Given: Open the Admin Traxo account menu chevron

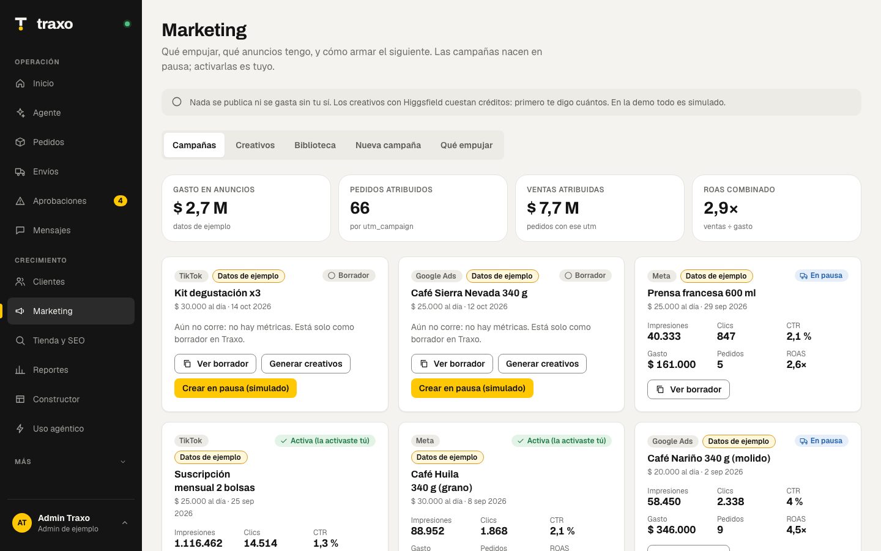Looking at the screenshot, I should pyautogui.click(x=125, y=523).
